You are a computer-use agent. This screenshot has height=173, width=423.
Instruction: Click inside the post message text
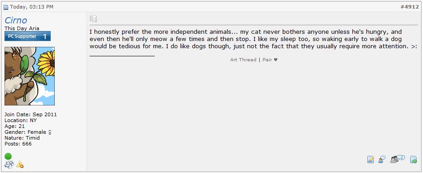pos(254,39)
